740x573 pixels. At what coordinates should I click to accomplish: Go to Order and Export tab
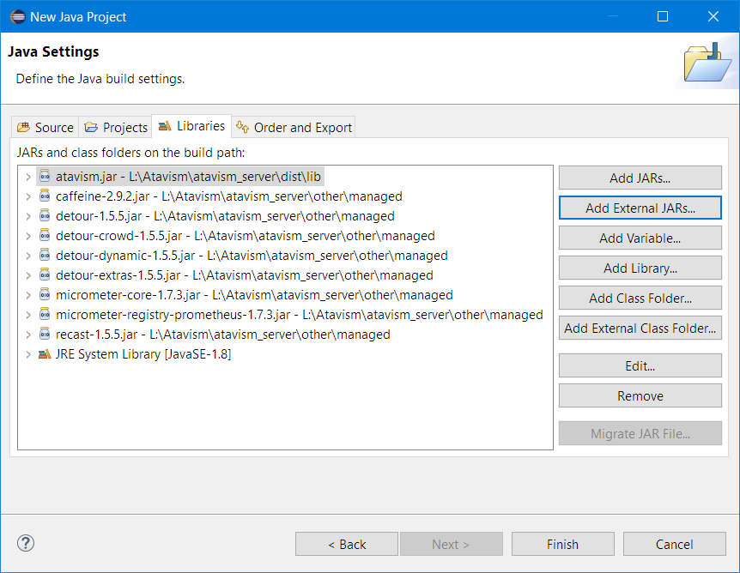294,127
